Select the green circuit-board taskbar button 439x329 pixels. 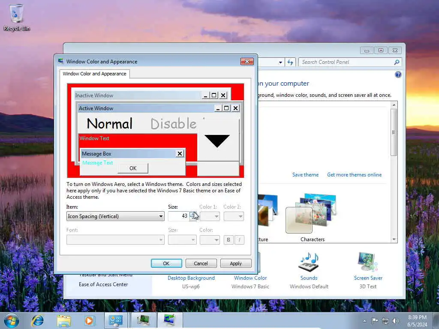click(143, 320)
